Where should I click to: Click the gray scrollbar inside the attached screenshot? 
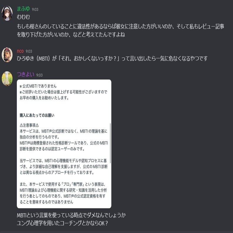[x=110, y=143]
